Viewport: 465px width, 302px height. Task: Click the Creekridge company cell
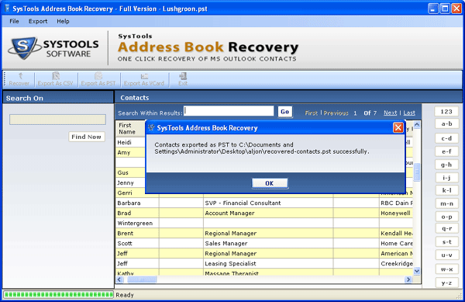point(397,264)
